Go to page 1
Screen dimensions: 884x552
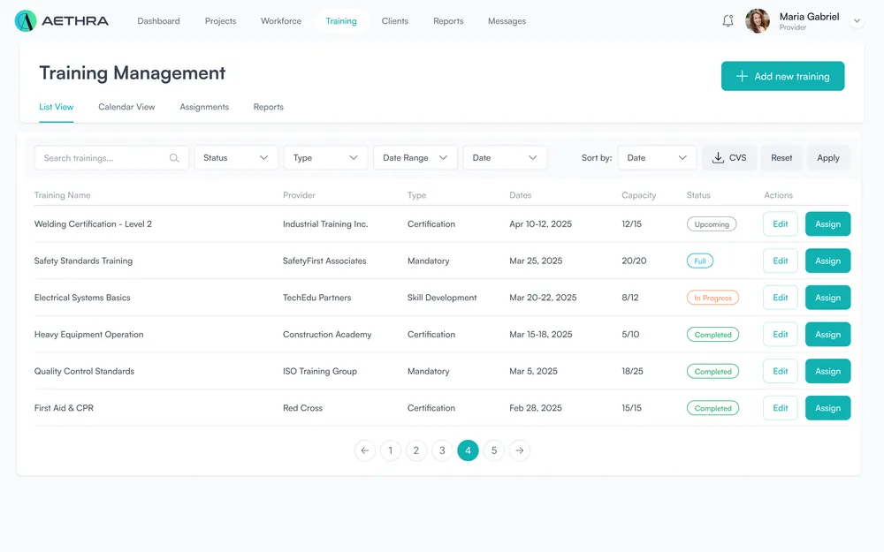[x=390, y=450]
